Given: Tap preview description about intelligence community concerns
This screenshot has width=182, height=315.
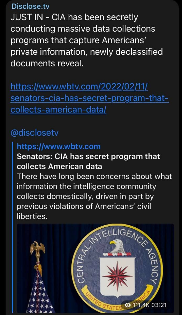Looking at the screenshot, I should click(94, 196).
